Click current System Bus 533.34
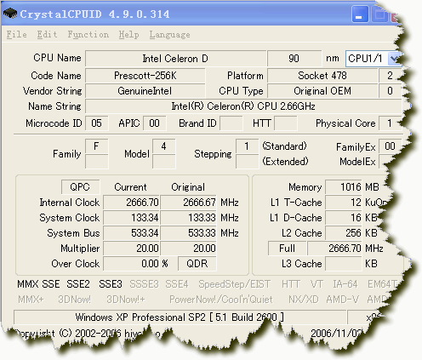The height and width of the screenshot is (360, 422). (132, 233)
